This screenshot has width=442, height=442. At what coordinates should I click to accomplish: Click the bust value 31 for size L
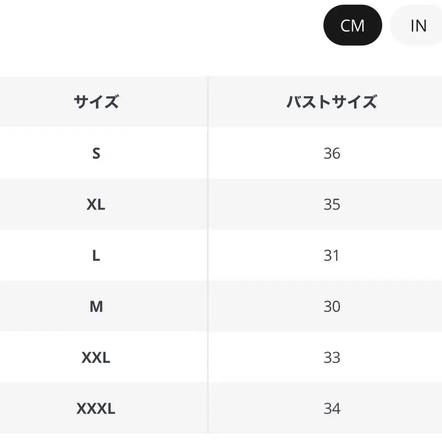(x=331, y=255)
